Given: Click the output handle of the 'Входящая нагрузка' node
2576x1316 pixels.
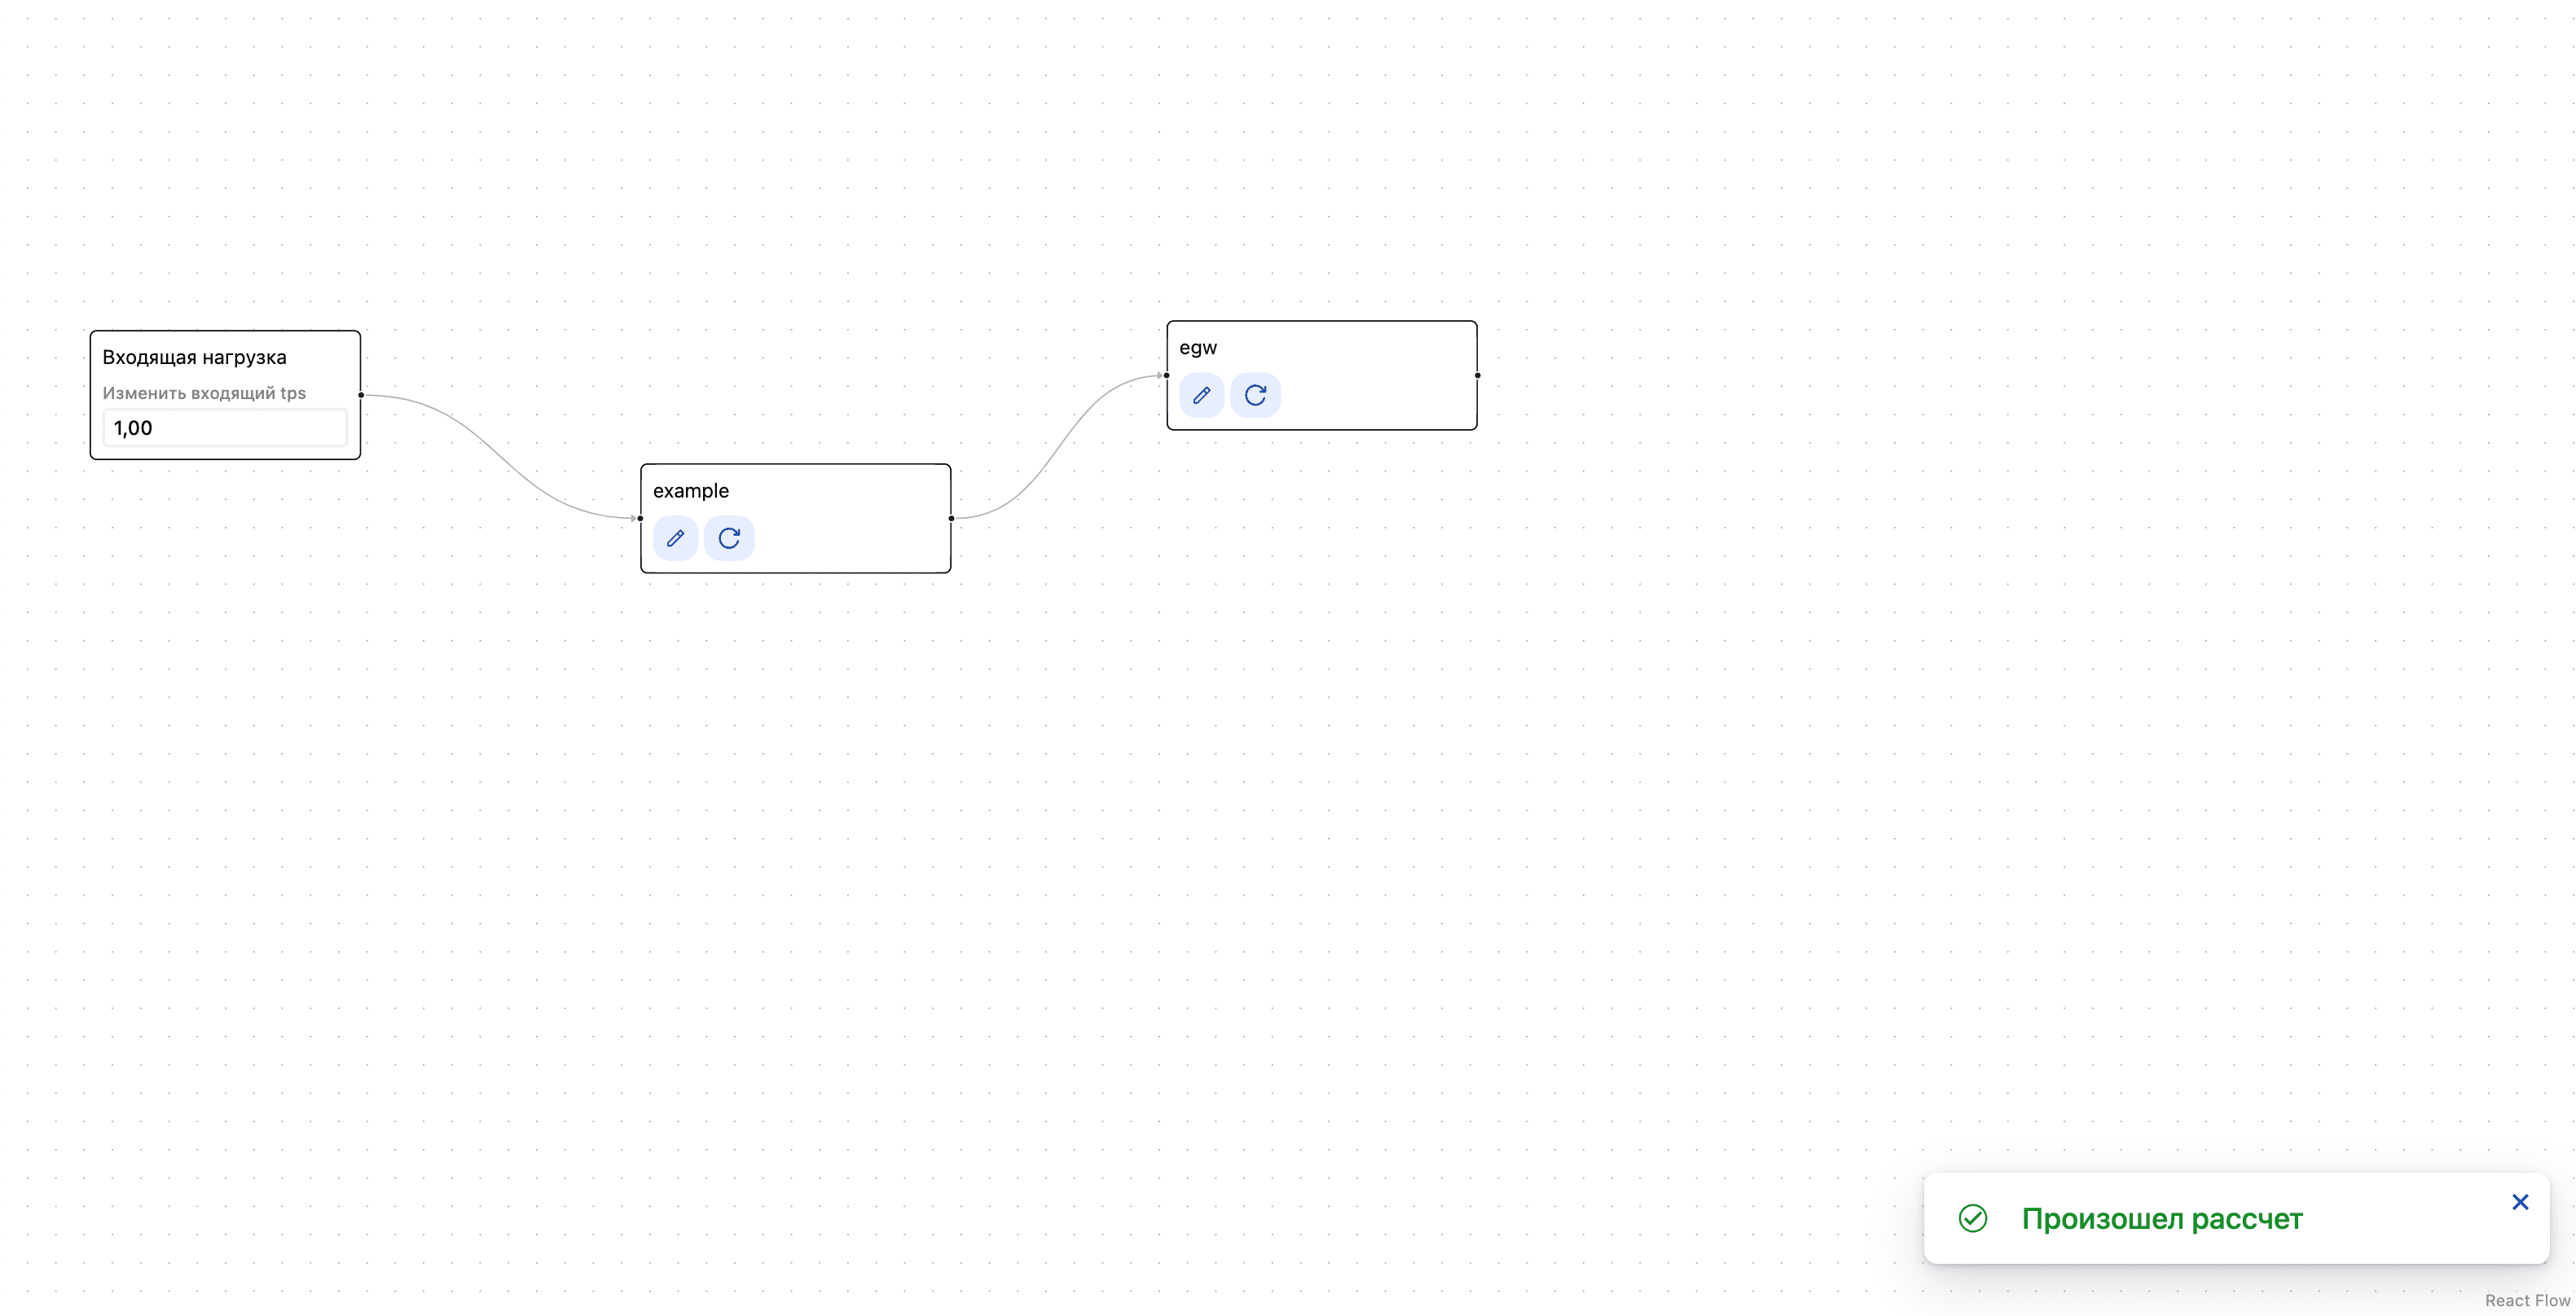Looking at the screenshot, I should tap(361, 395).
